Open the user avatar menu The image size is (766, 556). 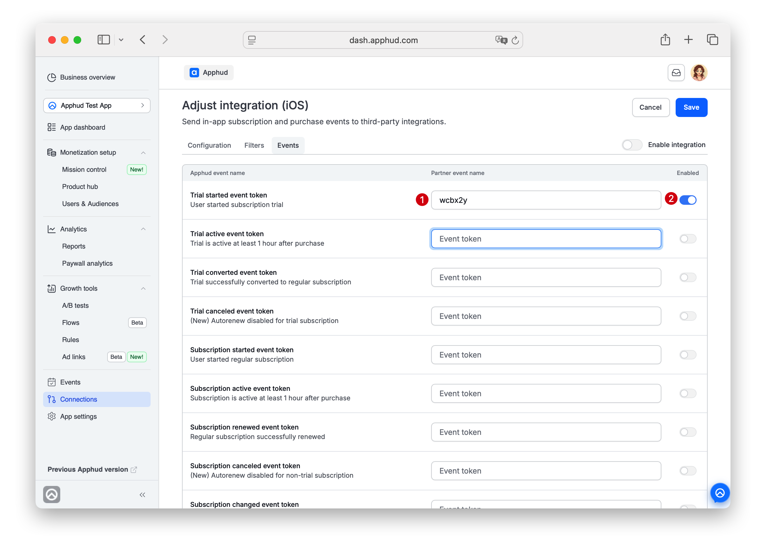point(699,73)
